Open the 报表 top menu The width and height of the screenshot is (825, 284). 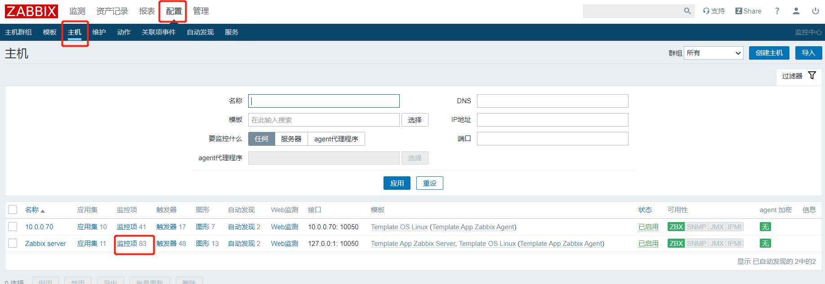coord(147,11)
